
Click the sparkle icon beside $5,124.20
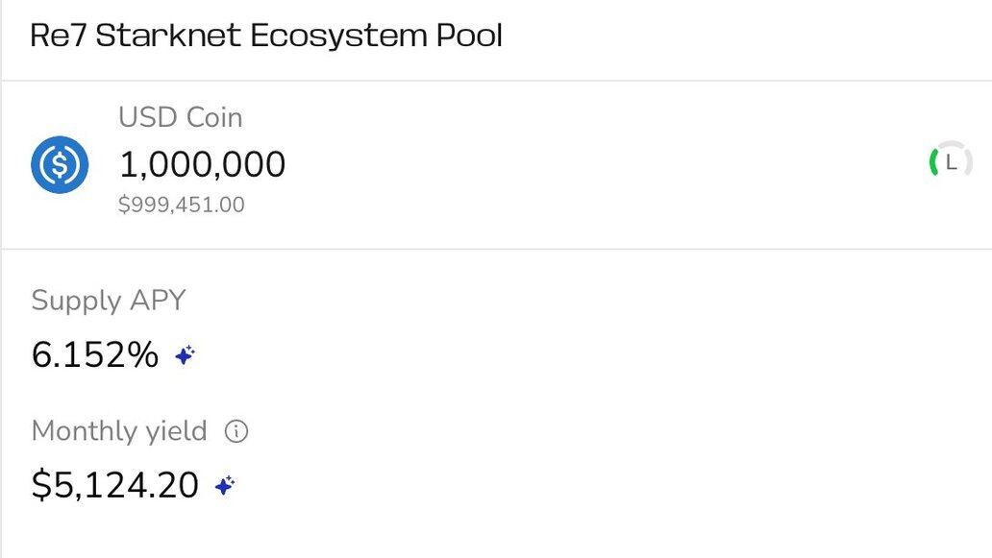[225, 486]
